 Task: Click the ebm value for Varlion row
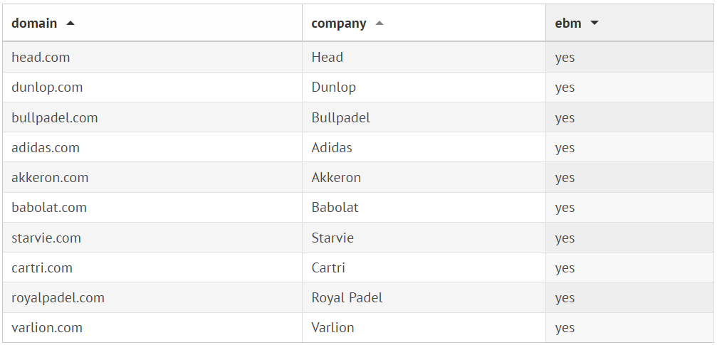pyautogui.click(x=565, y=328)
